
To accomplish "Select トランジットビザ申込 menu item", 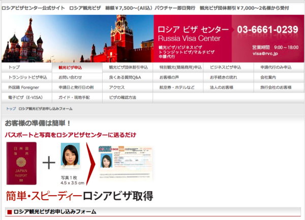I will pyautogui.click(x=27, y=78).
